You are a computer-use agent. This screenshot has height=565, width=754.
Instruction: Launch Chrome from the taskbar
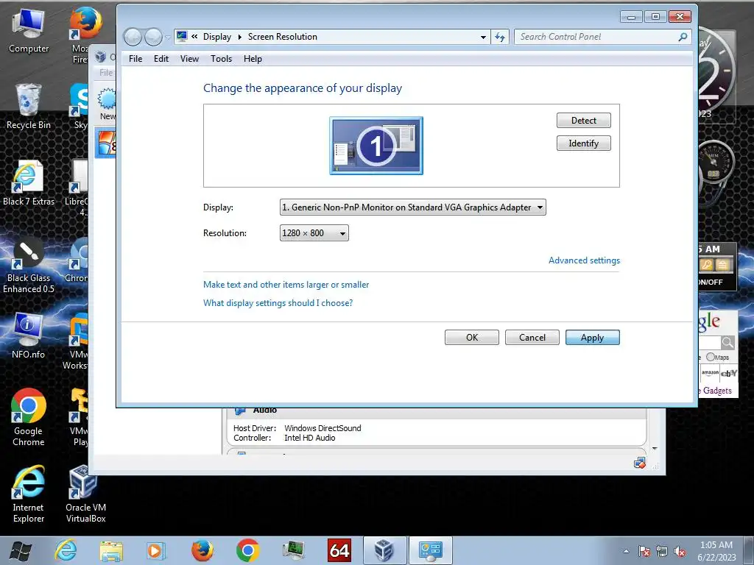tap(247, 550)
